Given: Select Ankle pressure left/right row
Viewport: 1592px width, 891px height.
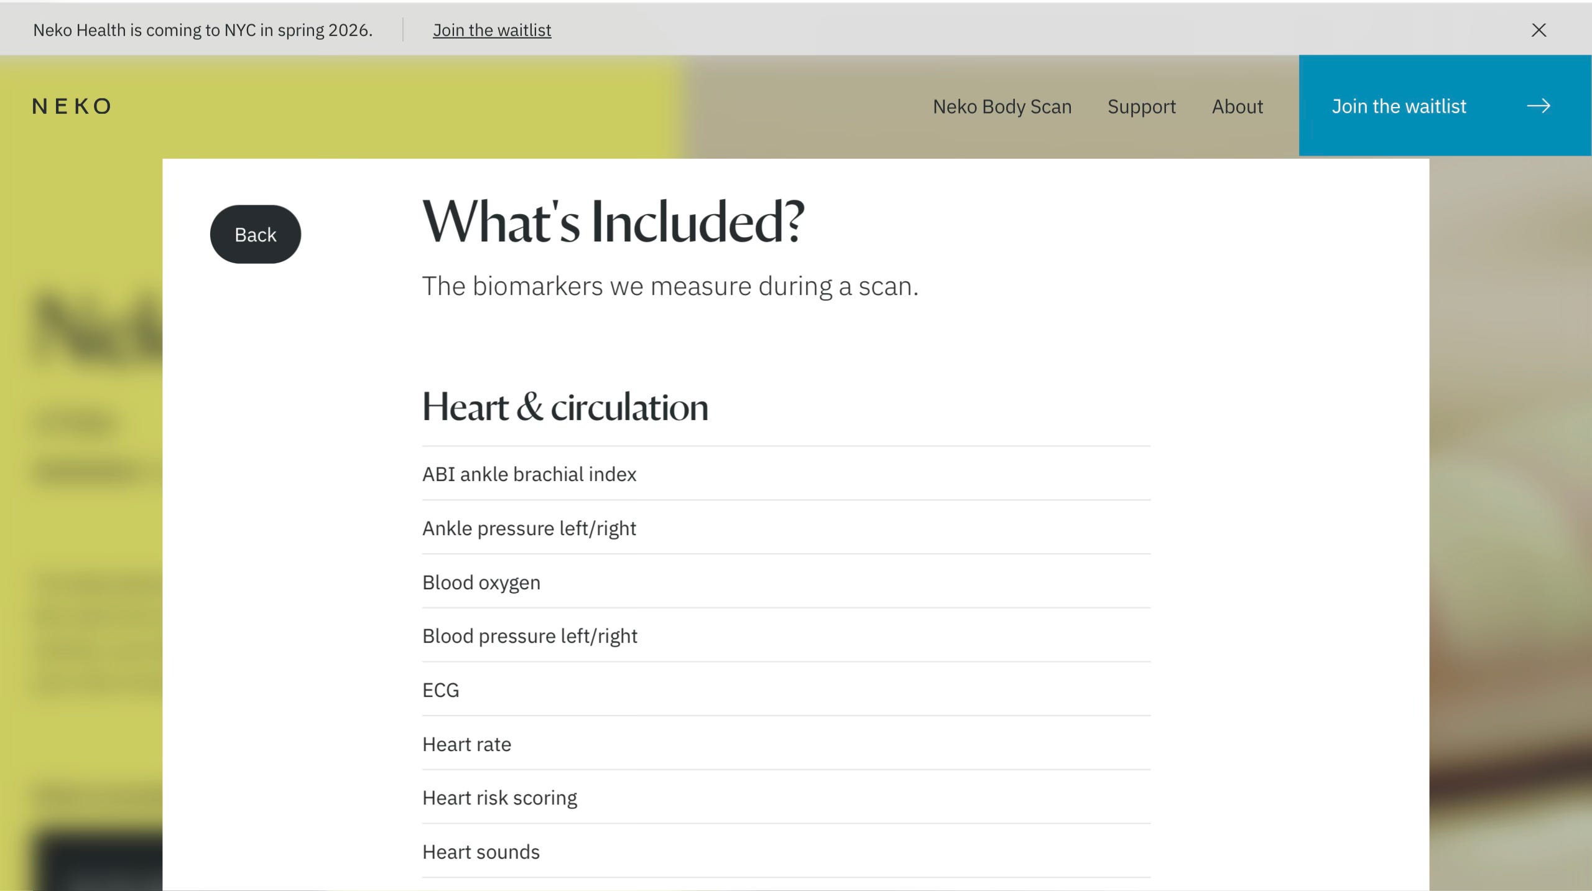Looking at the screenshot, I should [786, 528].
